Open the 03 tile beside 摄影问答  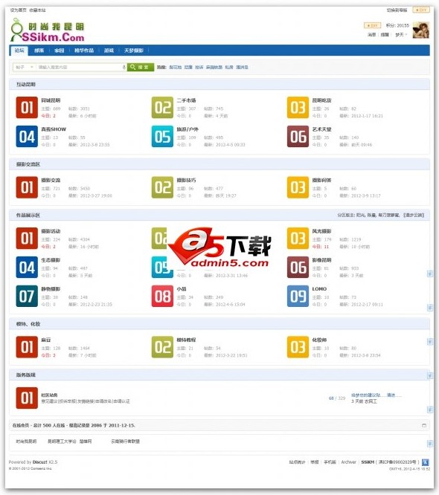pos(298,187)
